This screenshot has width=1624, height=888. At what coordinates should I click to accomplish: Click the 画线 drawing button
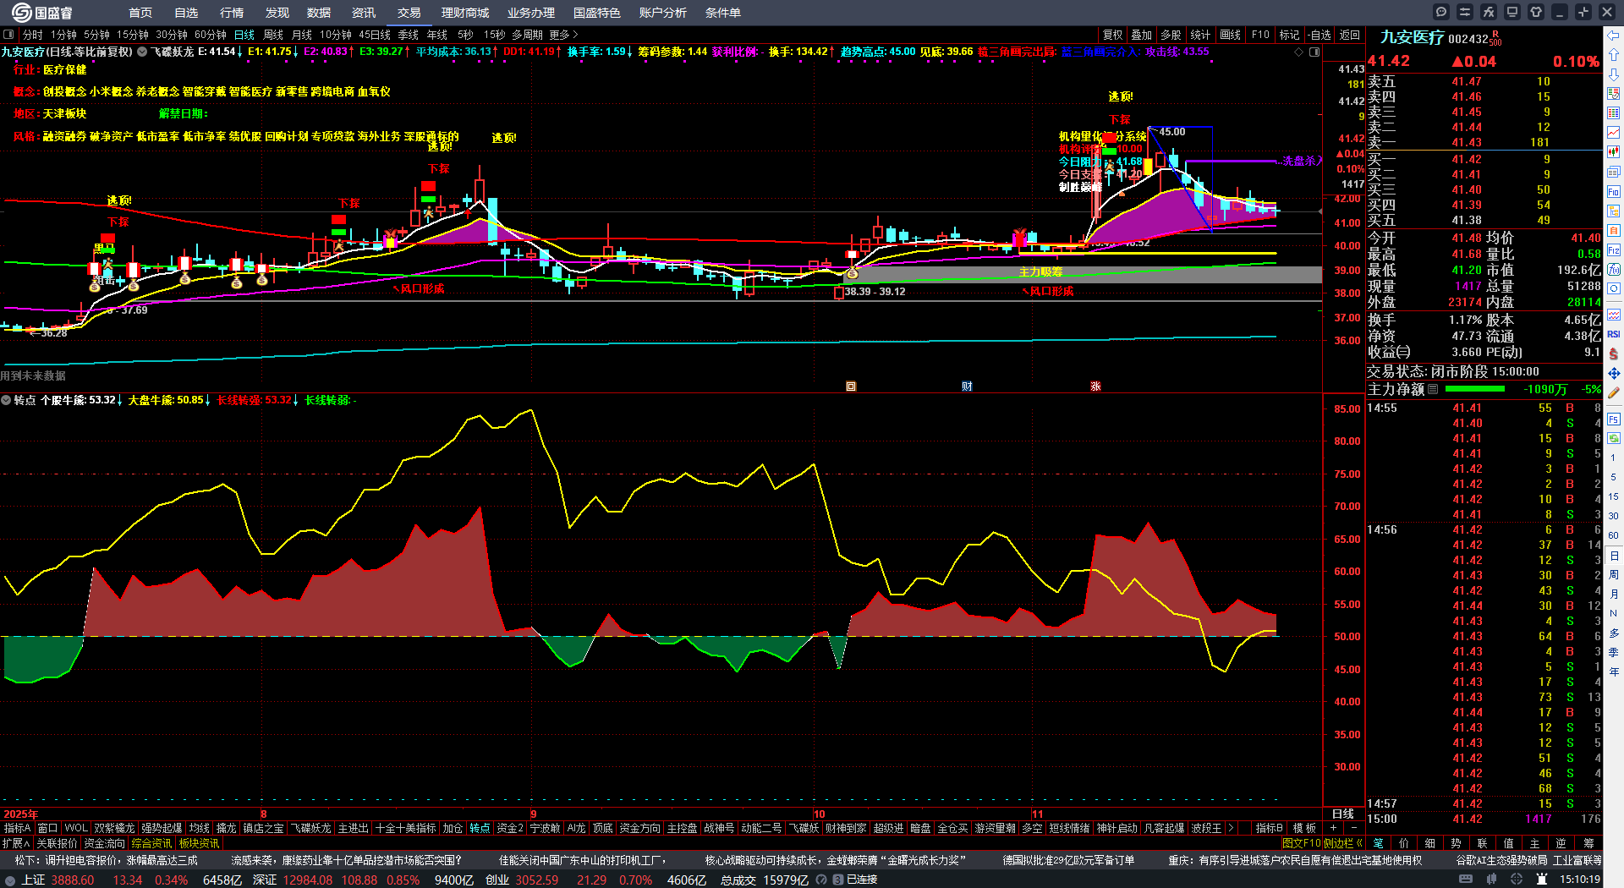(x=1231, y=35)
